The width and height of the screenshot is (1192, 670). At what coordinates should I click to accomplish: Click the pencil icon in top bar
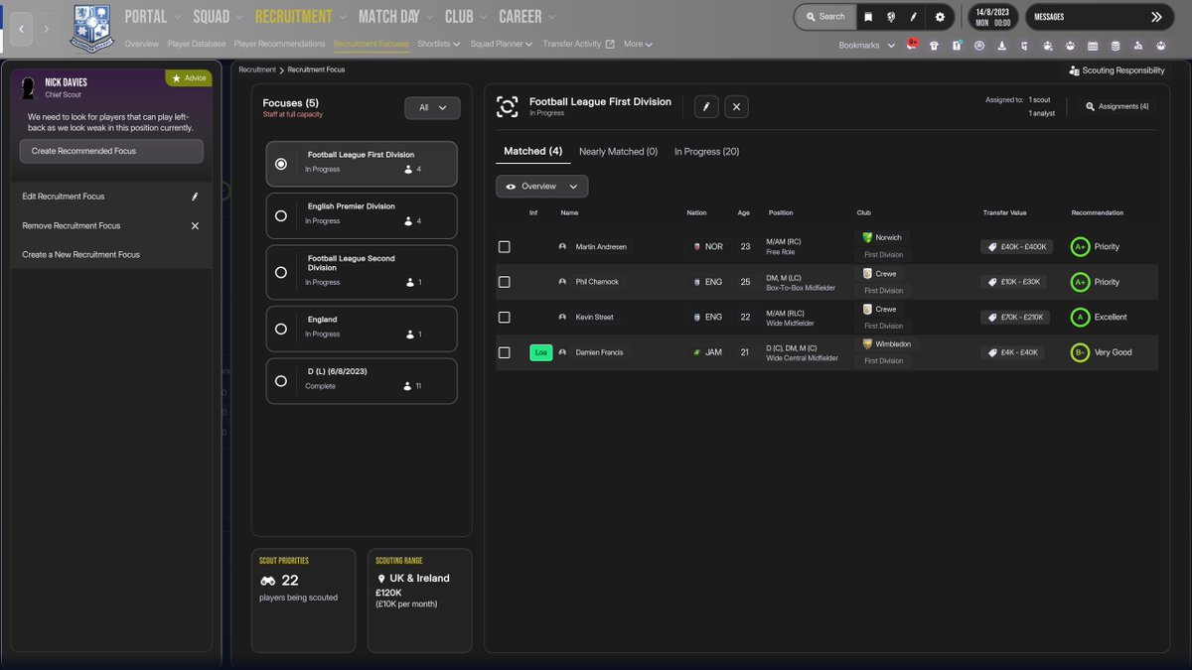[x=914, y=17]
